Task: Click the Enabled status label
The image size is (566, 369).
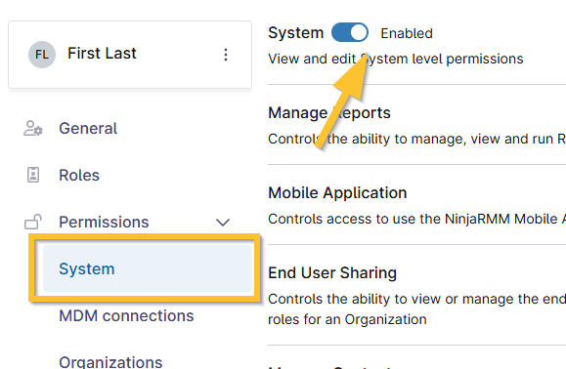Action: coord(407,33)
